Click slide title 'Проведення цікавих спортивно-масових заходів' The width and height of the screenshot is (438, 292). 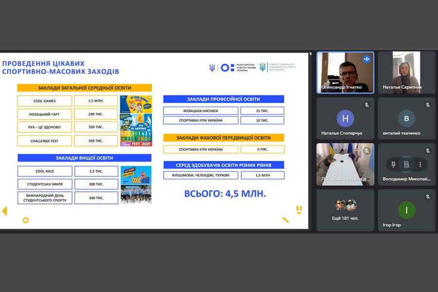coord(61,68)
